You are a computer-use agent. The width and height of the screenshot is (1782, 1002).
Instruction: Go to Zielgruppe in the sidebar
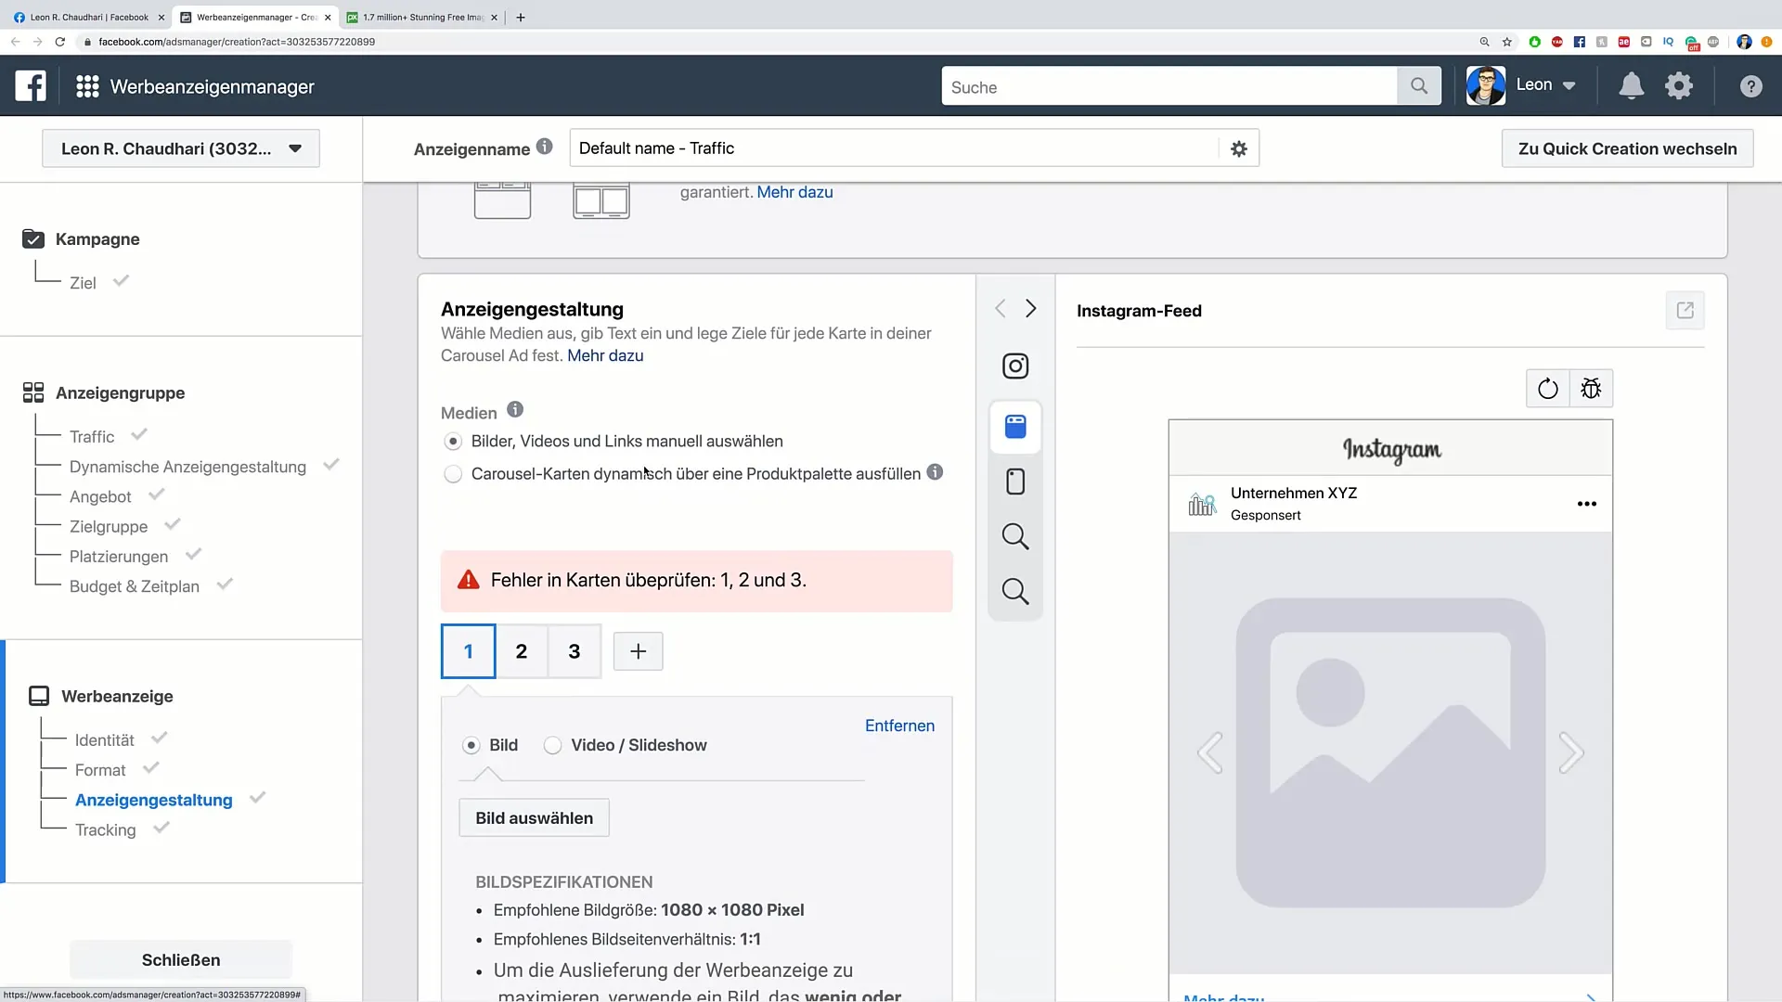click(109, 527)
